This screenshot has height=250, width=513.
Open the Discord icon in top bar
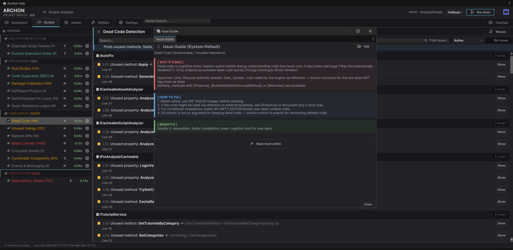point(506,12)
